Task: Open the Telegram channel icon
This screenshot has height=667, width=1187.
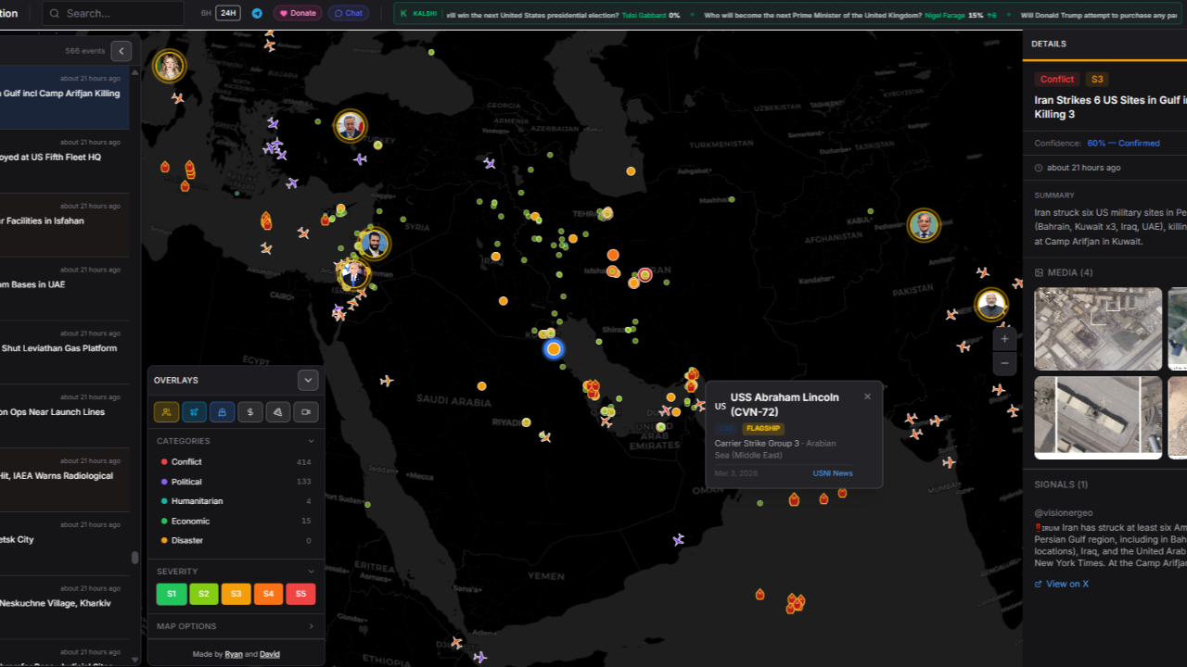Action: (x=257, y=13)
